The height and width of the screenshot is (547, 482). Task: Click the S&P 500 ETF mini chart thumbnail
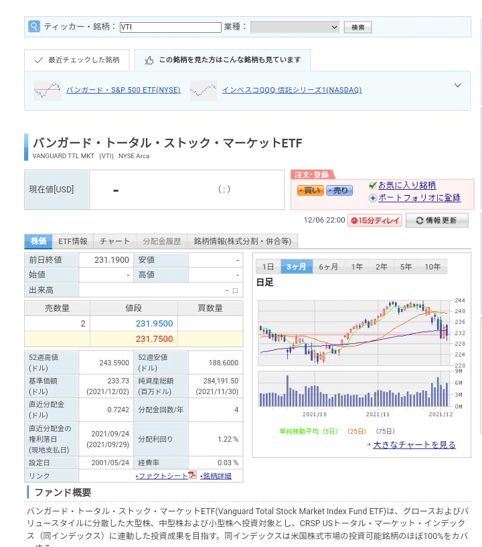coord(48,90)
